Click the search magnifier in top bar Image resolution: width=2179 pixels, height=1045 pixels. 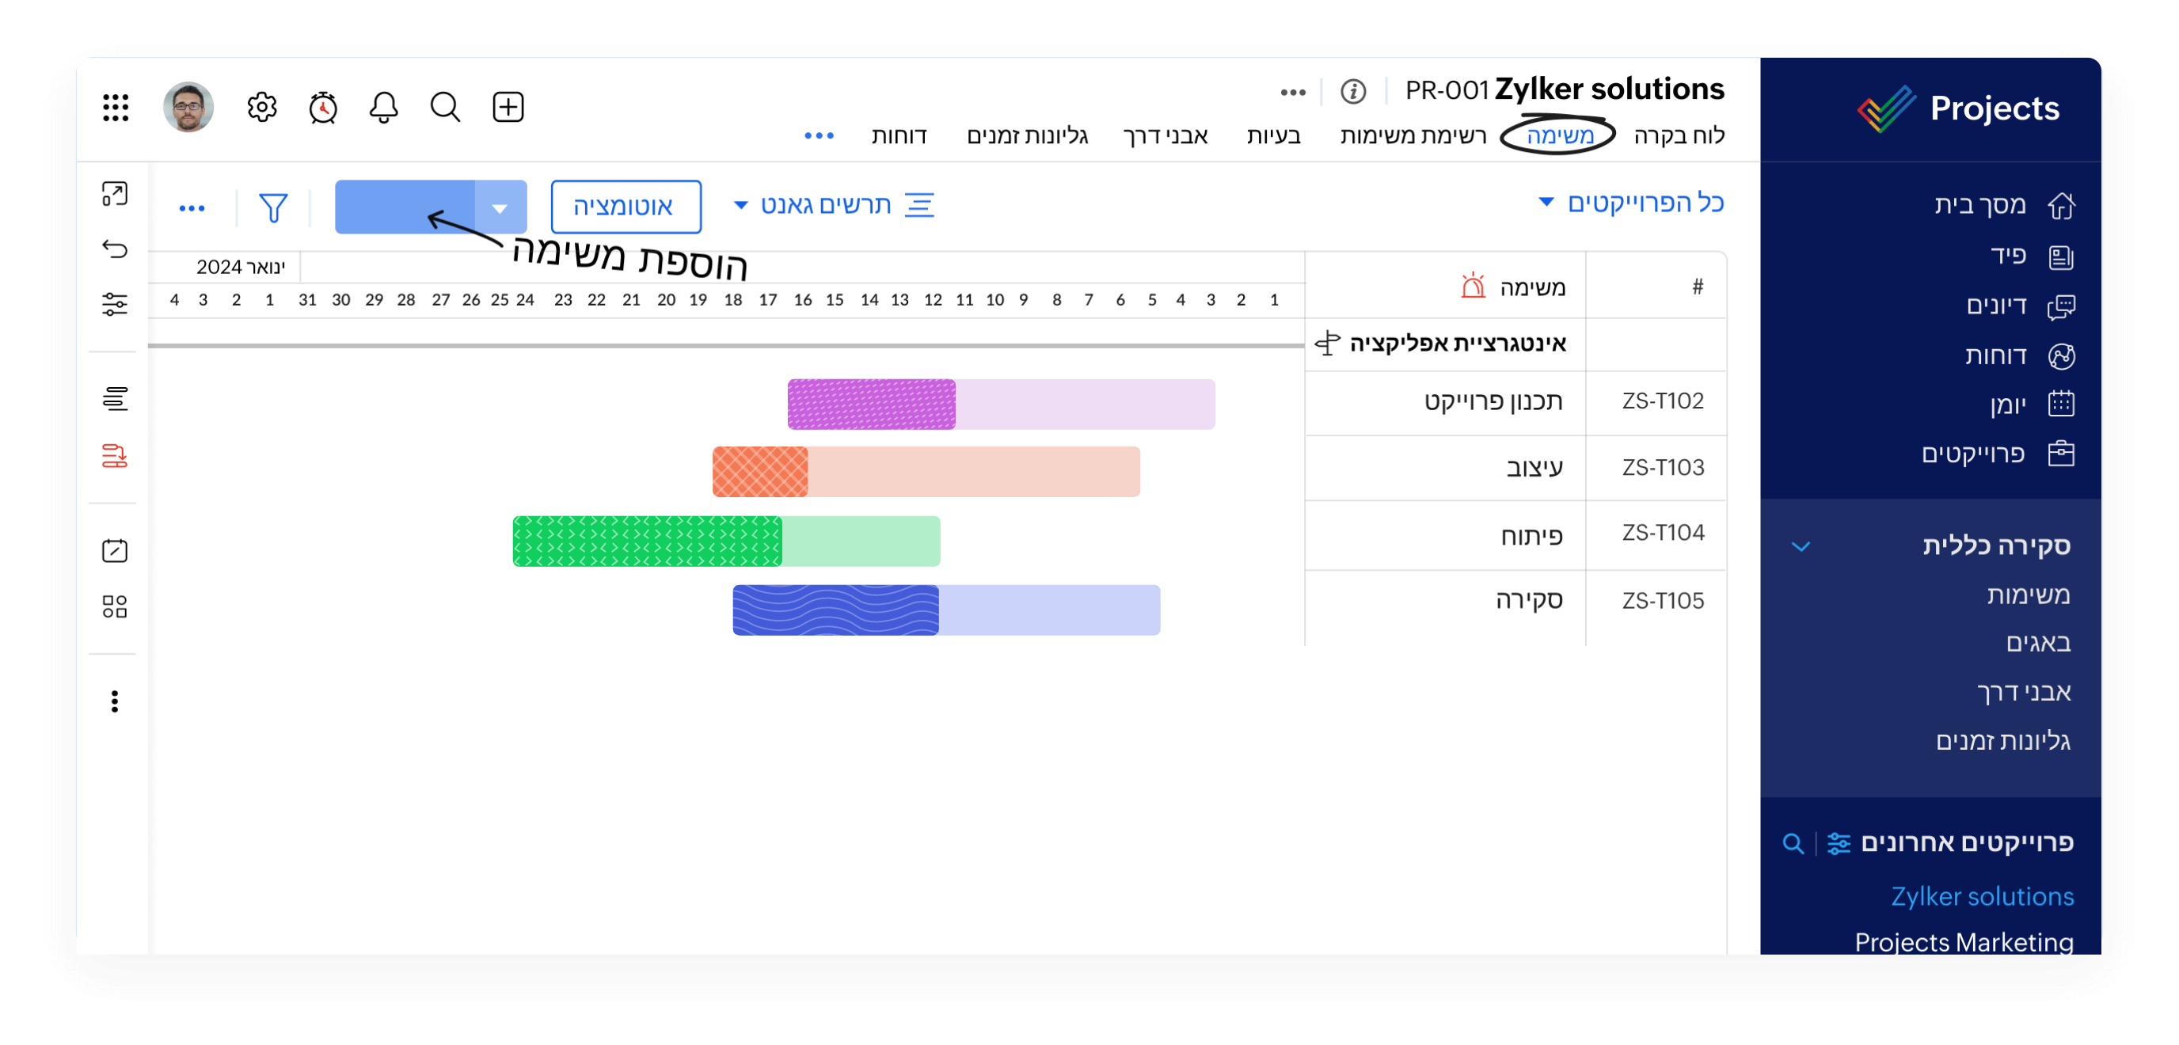click(x=445, y=108)
